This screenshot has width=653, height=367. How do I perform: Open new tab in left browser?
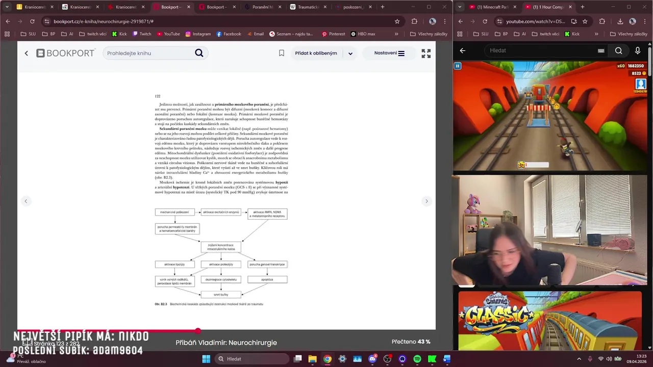pos(383,7)
